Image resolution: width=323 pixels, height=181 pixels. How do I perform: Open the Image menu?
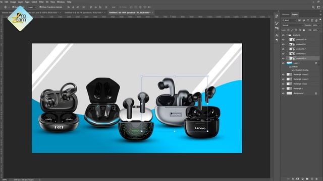point(13,2)
